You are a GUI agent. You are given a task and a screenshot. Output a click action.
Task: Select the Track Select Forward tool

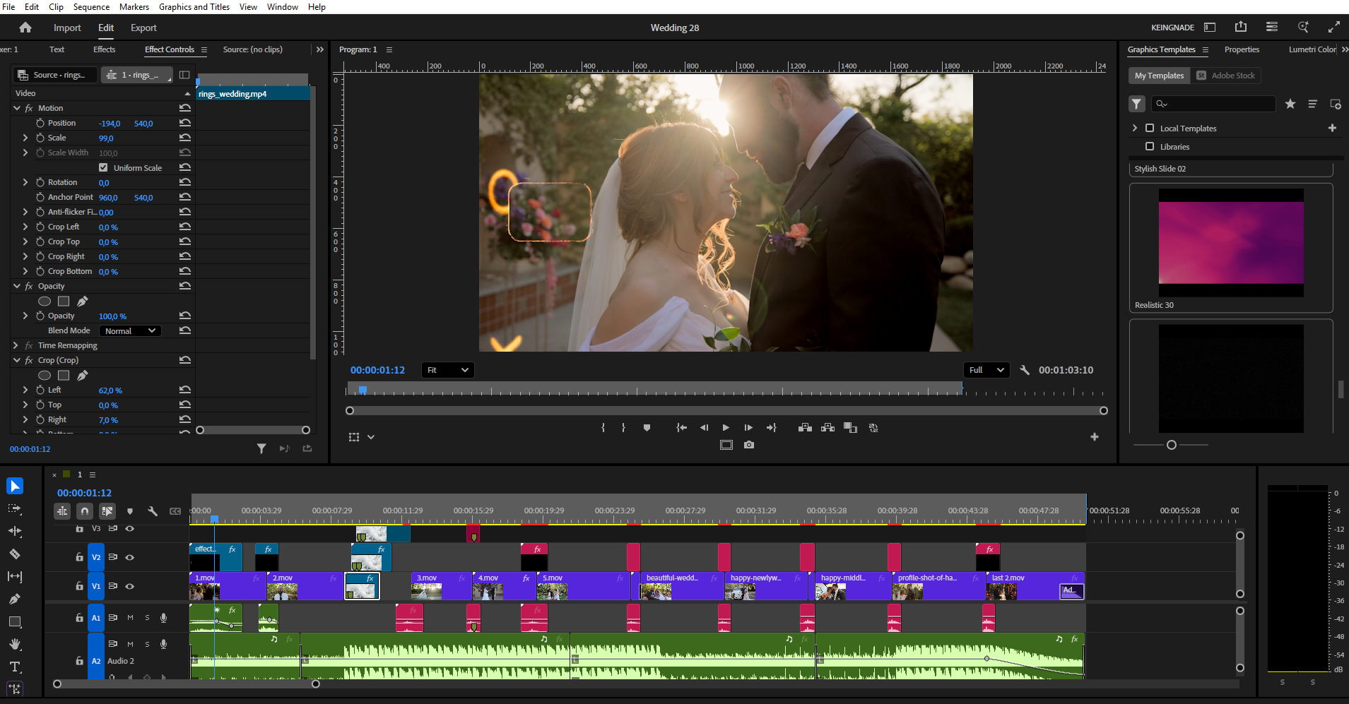(15, 508)
